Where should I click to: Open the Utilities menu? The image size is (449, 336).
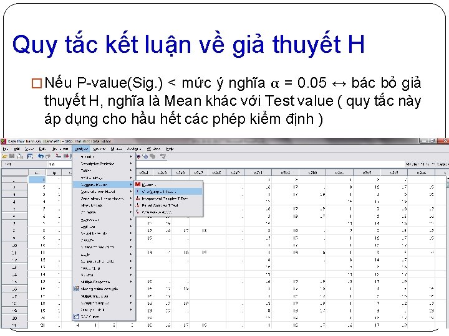coord(116,149)
